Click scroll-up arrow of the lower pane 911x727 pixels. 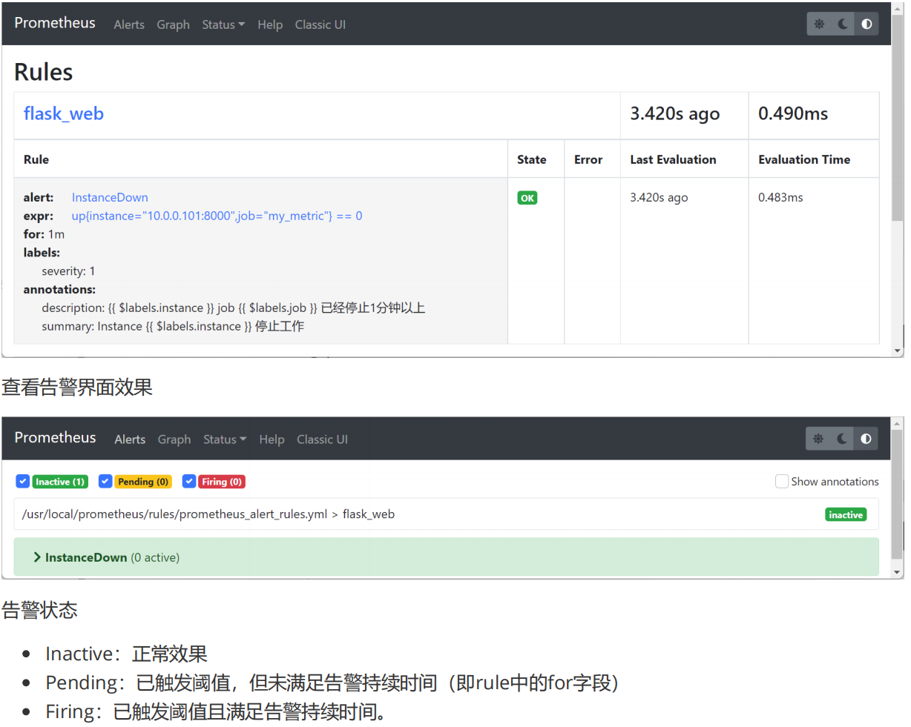coord(897,423)
